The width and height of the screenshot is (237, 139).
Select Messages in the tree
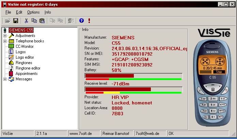24,79
